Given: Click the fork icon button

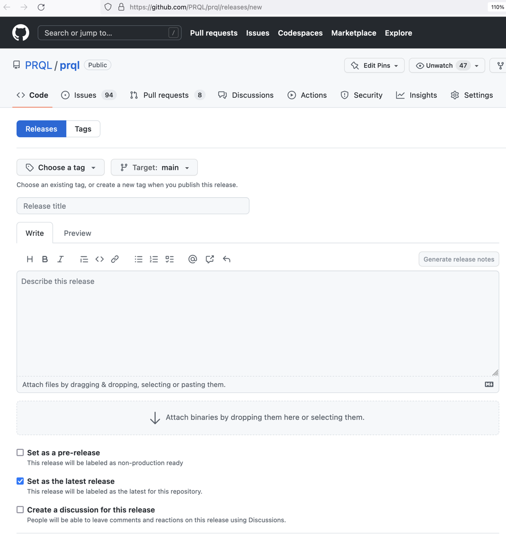Looking at the screenshot, I should click(500, 65).
